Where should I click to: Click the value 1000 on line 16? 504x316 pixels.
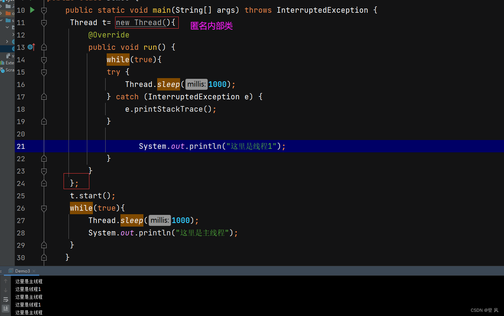coord(218,84)
